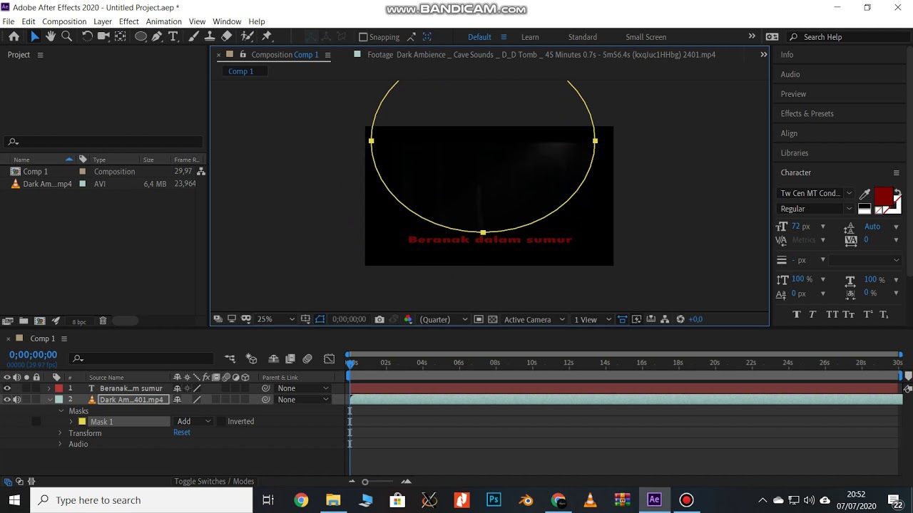Click Reset next to Transform
Screen dimensions: 913x513
point(182,432)
